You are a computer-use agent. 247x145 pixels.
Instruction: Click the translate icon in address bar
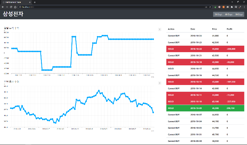pos(206,7)
